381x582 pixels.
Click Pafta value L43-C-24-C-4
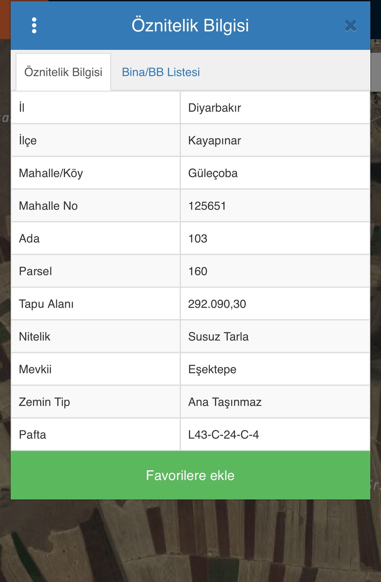click(x=275, y=435)
